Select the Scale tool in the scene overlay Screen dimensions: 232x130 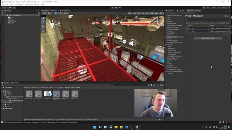43,26
